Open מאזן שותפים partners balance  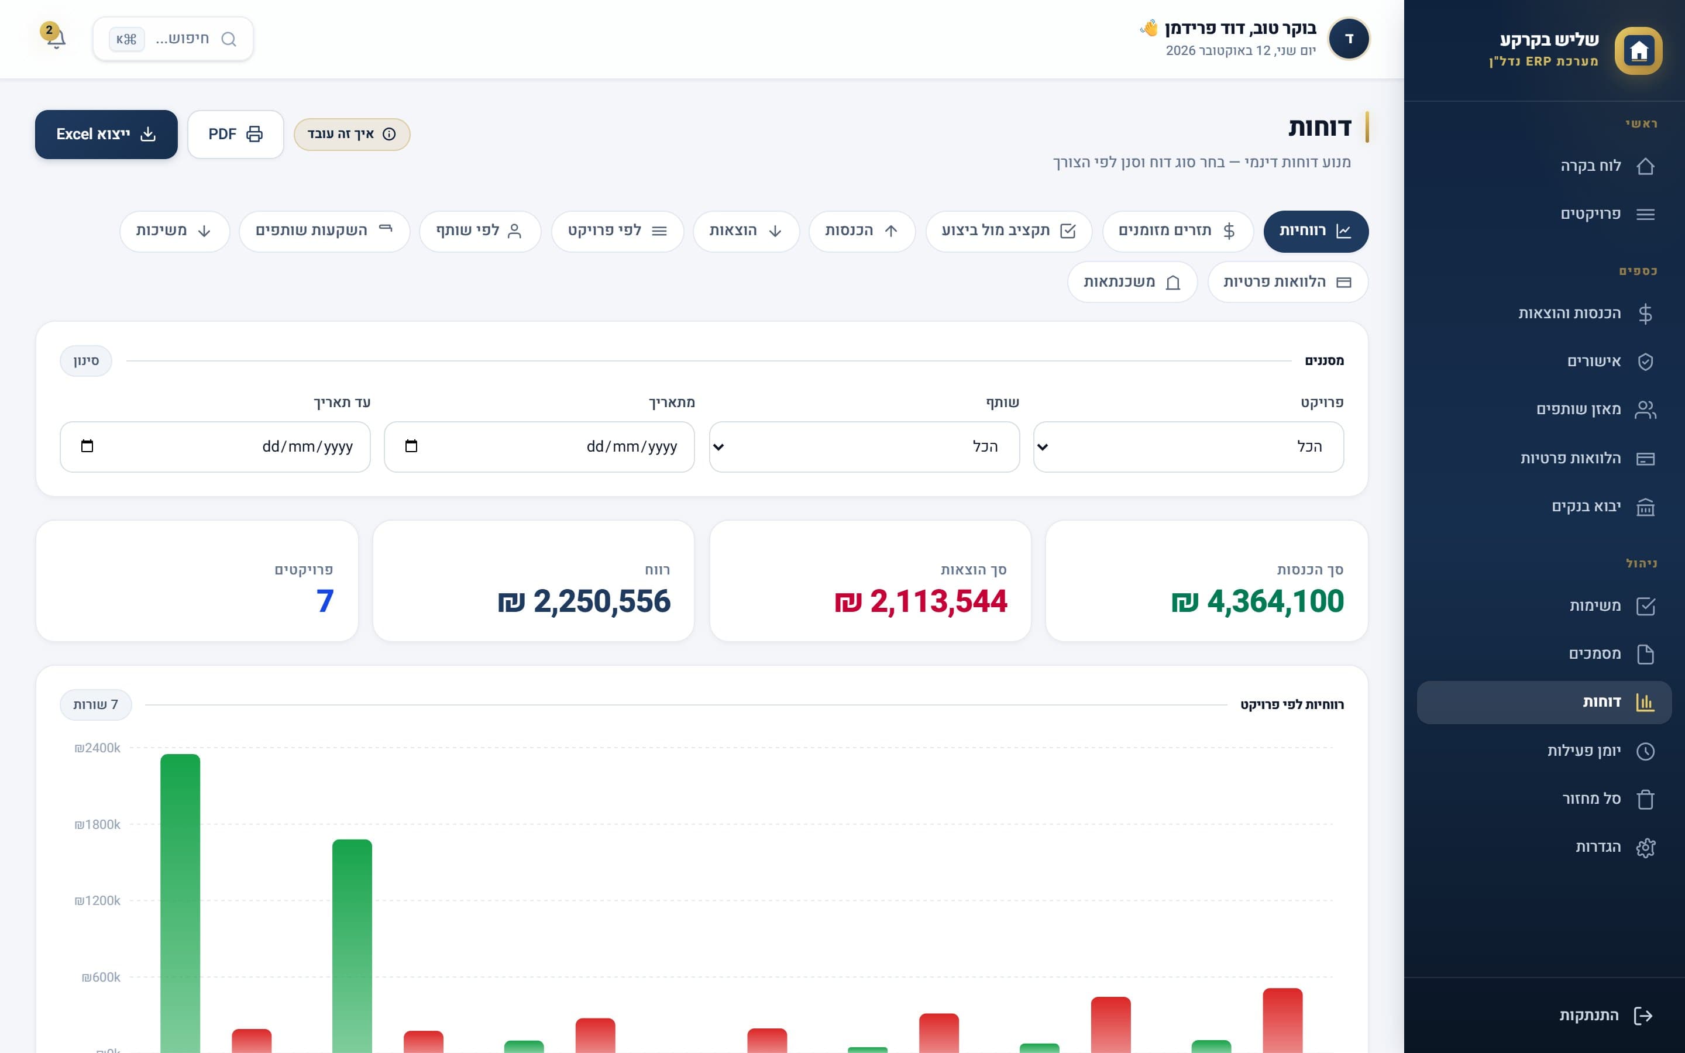click(1545, 409)
